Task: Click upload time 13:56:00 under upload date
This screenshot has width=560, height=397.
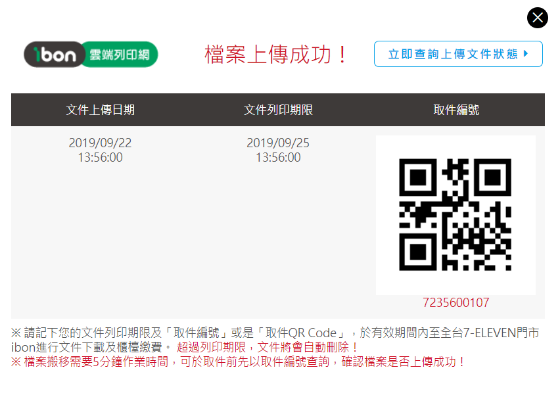Action: tap(101, 157)
